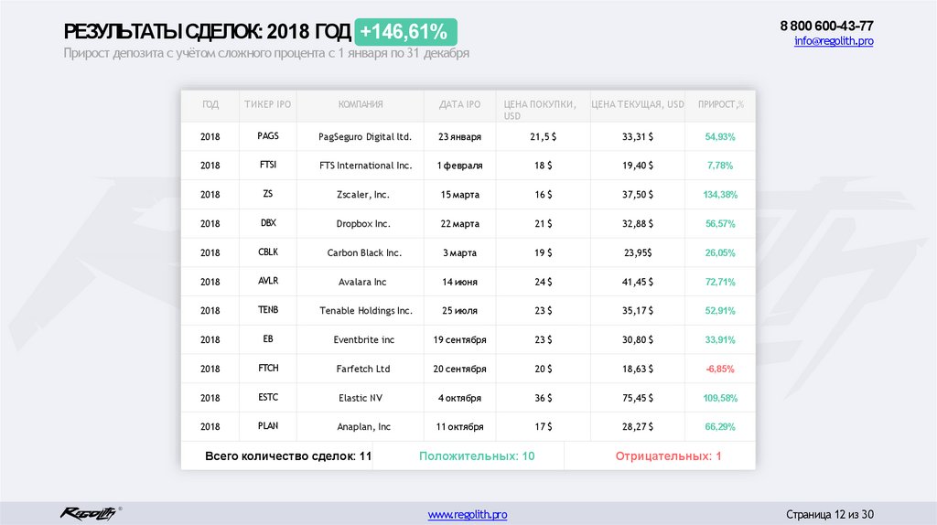Click the Regolith logo in the footer

(x=90, y=513)
